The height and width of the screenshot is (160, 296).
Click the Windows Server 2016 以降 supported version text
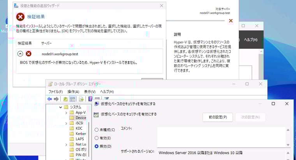[201, 153]
